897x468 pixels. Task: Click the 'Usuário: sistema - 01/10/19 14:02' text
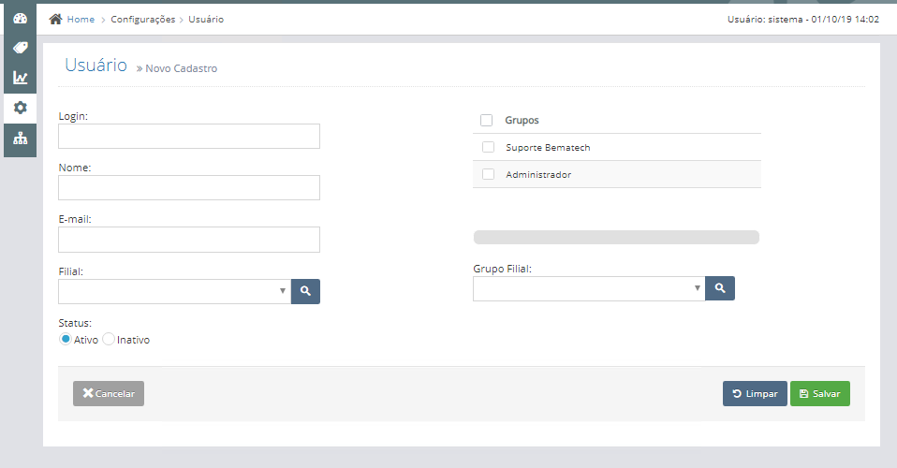pos(803,19)
